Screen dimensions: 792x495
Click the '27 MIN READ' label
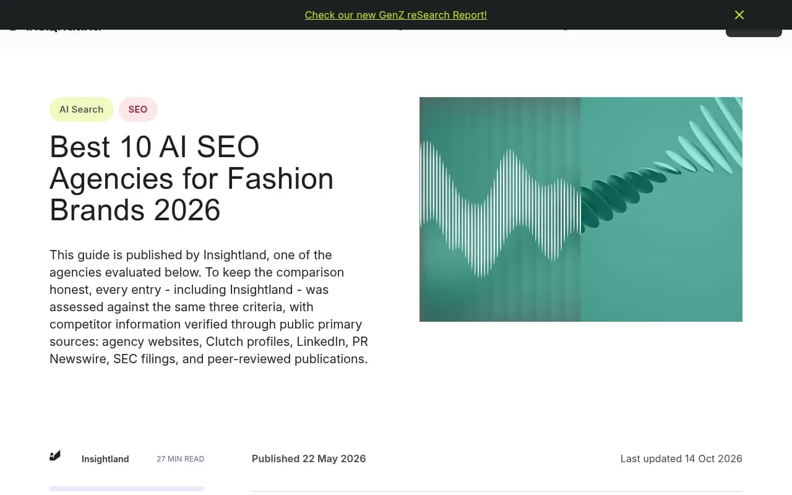click(180, 459)
